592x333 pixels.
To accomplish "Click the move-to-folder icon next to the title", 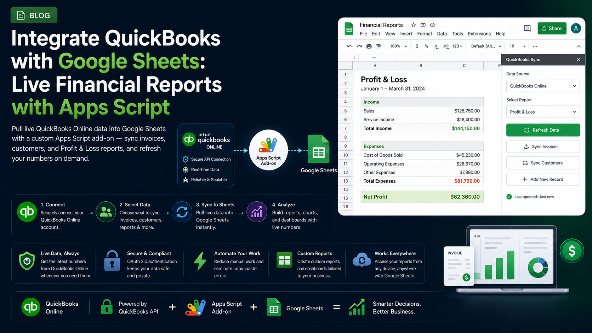I will 423,25.
